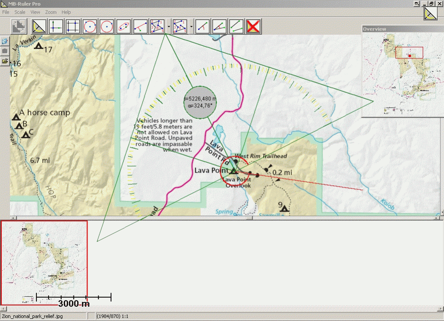Open the File menu
Viewport: 444px width, 321px height.
pos(6,12)
